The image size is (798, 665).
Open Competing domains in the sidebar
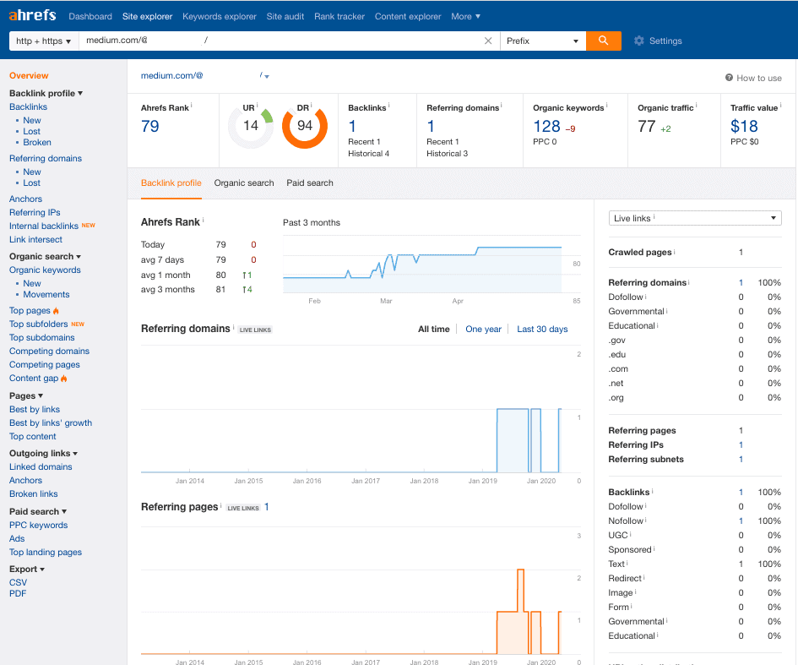tap(49, 351)
